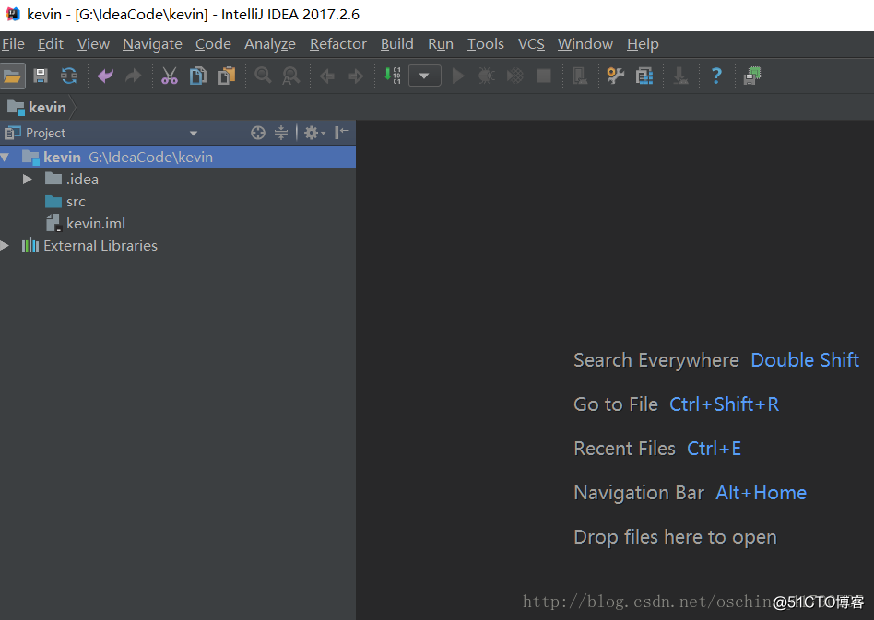Click the blue Help question mark icon
Screen dimensions: 874x620
point(715,76)
